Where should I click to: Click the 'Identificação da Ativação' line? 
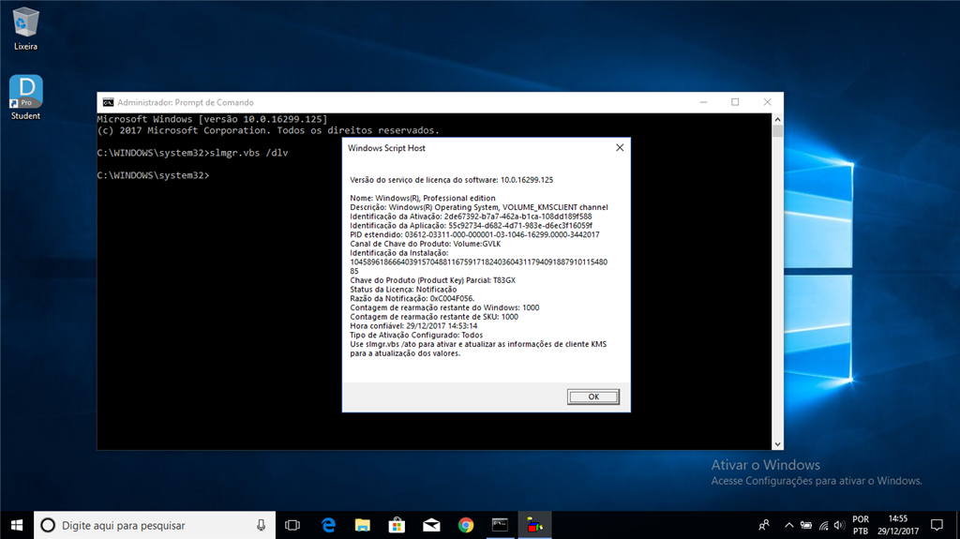(x=471, y=217)
